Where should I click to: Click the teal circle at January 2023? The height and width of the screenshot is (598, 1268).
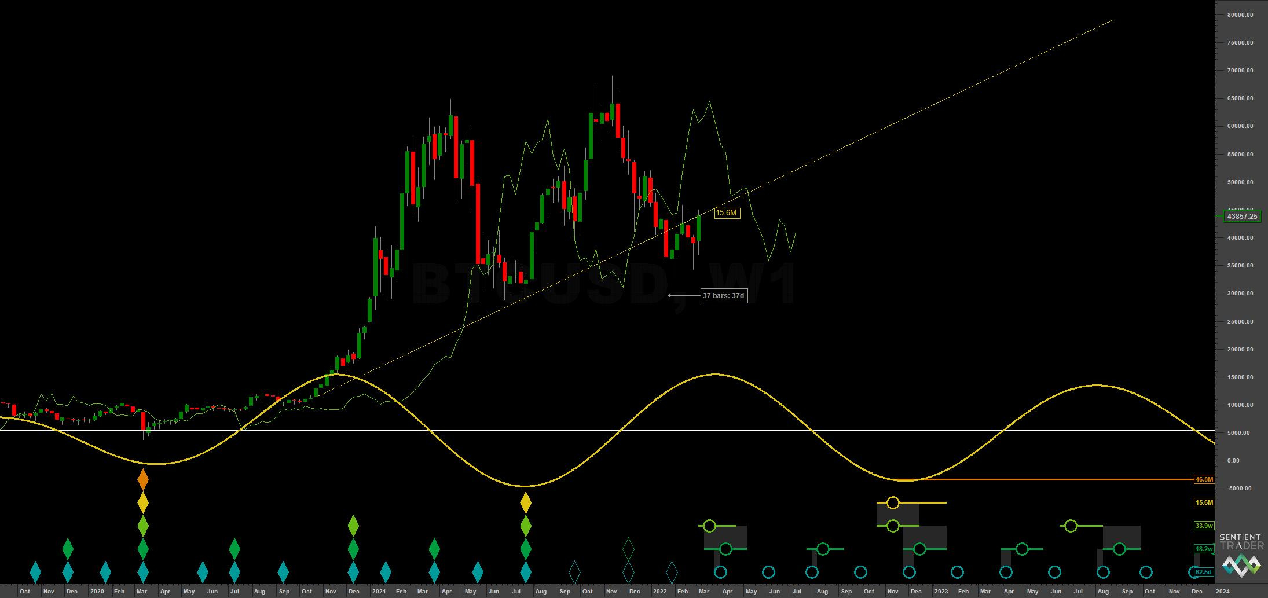tap(957, 572)
